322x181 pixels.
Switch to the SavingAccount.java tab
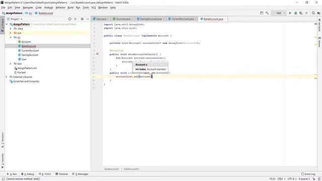pyautogui.click(x=151, y=19)
